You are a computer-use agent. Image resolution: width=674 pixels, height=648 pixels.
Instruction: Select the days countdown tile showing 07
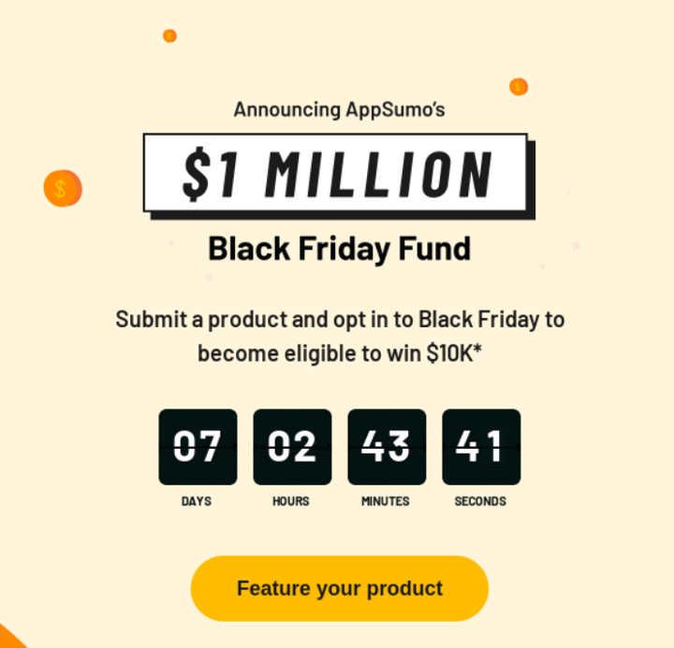198,447
